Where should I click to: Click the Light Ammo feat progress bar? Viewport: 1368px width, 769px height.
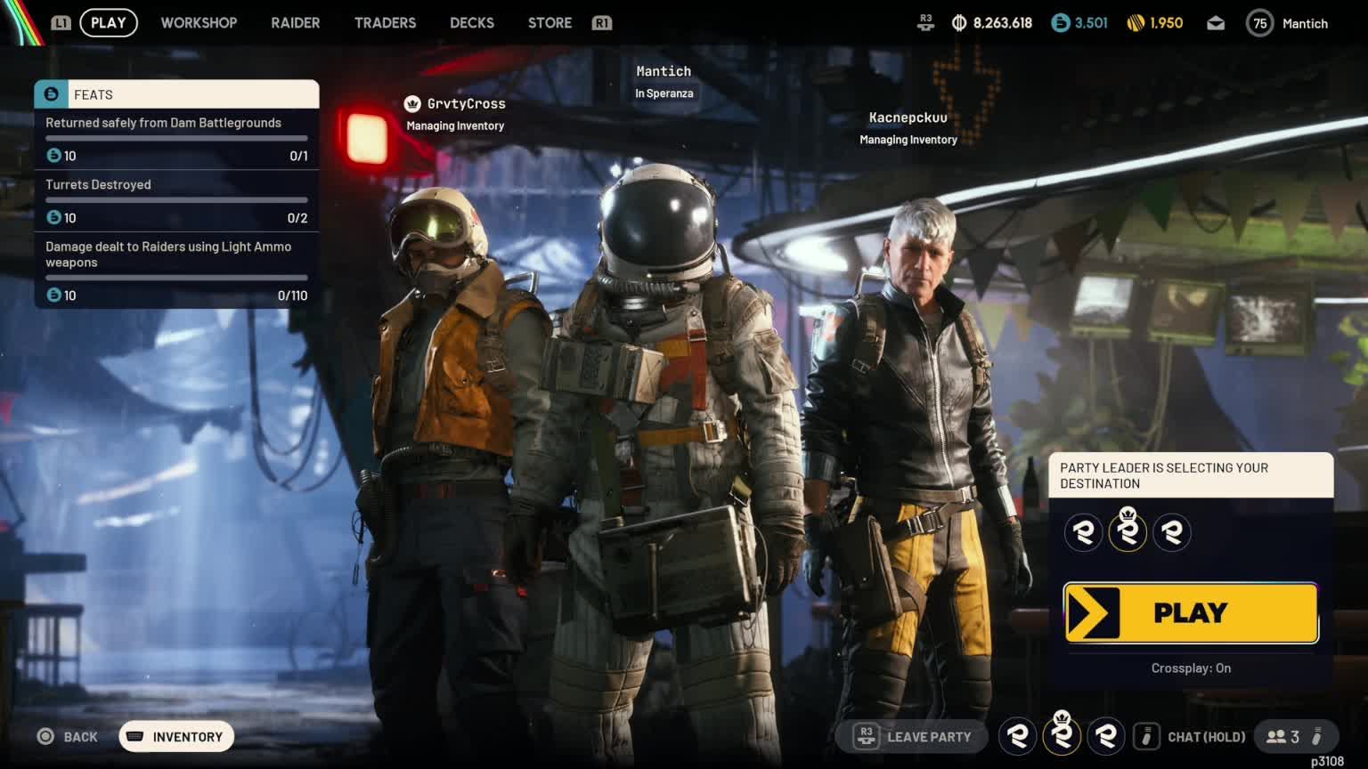click(176, 278)
